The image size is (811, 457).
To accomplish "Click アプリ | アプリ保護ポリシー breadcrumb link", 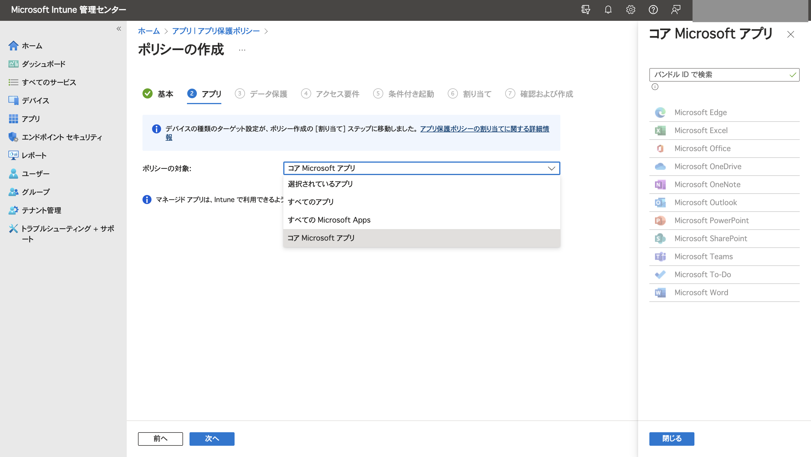I will point(216,31).
